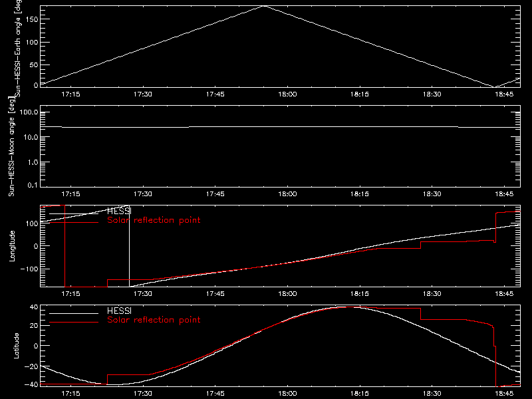Click red legend line in Longitude plot

click(74, 223)
